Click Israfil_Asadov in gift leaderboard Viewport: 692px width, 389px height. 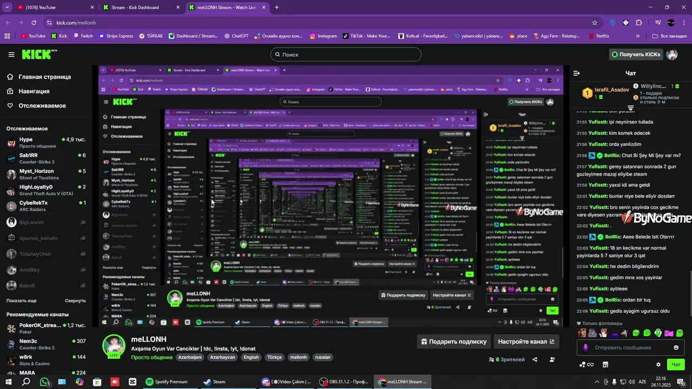612,90
